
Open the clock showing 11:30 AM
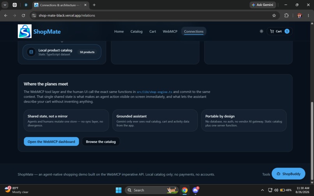[303, 190]
